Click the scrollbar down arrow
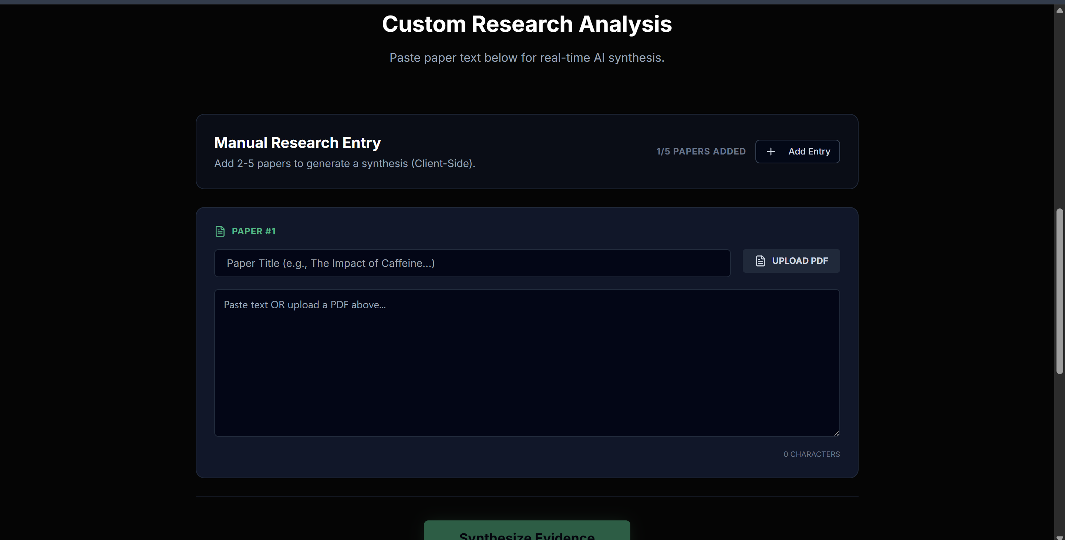This screenshot has height=540, width=1065. click(x=1059, y=537)
